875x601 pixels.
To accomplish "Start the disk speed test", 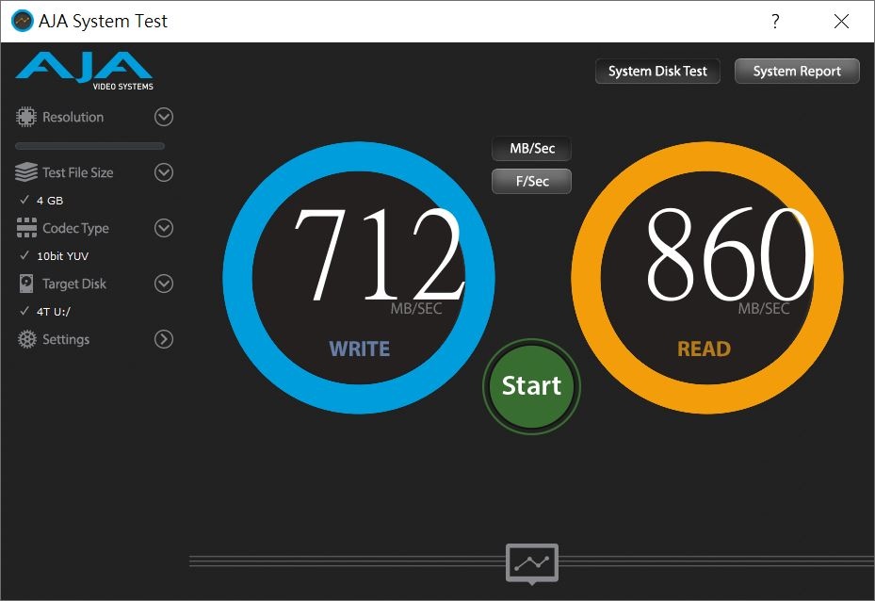I will point(532,386).
